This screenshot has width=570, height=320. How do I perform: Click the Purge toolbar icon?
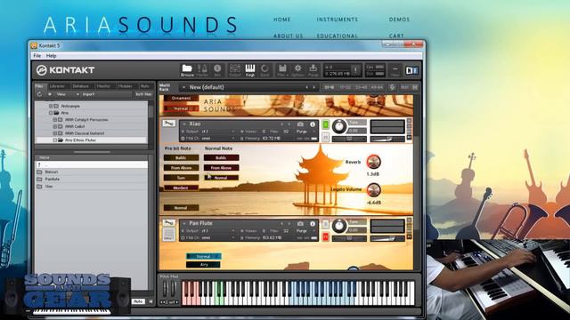(x=313, y=70)
